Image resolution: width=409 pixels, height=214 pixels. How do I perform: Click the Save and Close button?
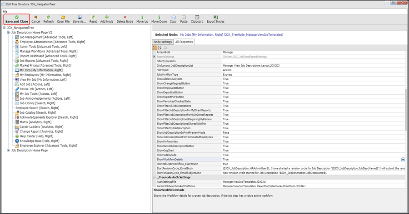[x=16, y=19]
